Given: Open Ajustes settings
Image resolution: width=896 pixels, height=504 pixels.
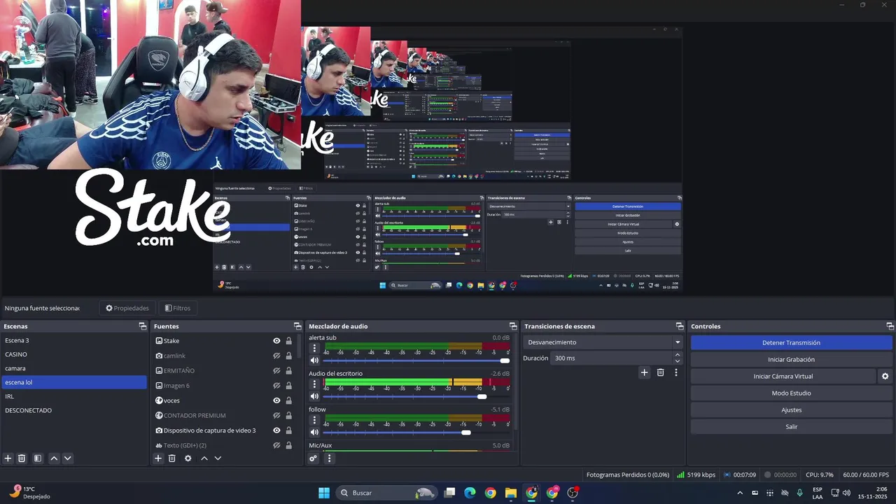Looking at the screenshot, I should point(791,410).
